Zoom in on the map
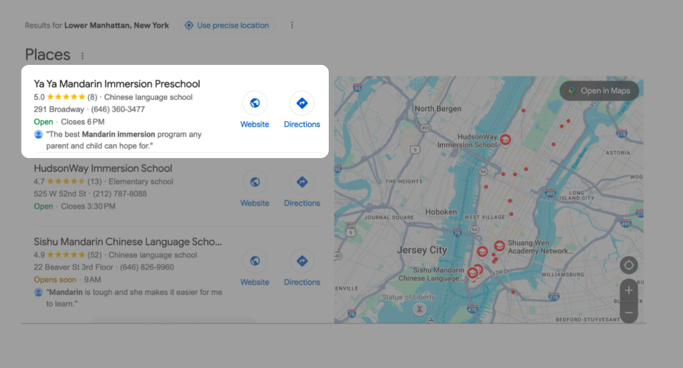Screen dimensions: 683x368 click(x=629, y=290)
